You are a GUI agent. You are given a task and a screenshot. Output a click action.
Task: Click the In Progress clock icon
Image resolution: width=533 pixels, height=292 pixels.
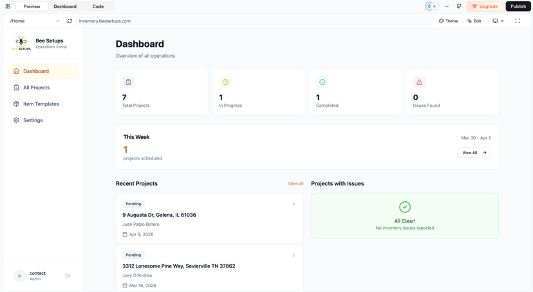click(x=225, y=82)
